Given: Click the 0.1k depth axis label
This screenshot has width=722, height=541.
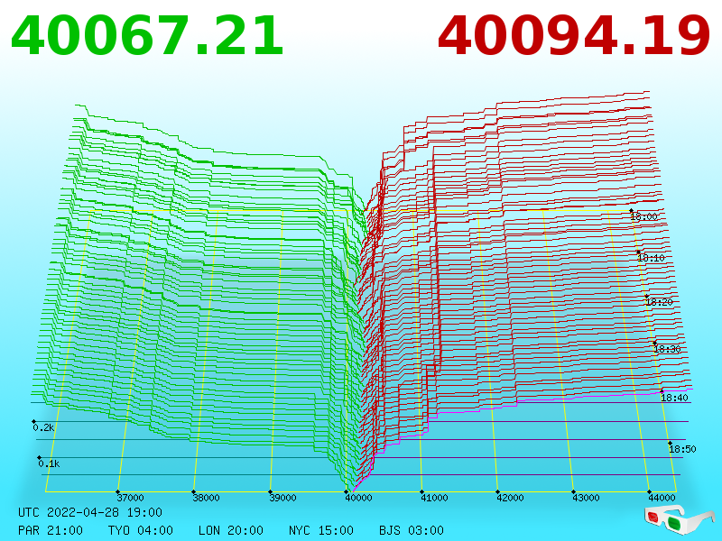Looking at the screenshot, I should pos(49,463).
